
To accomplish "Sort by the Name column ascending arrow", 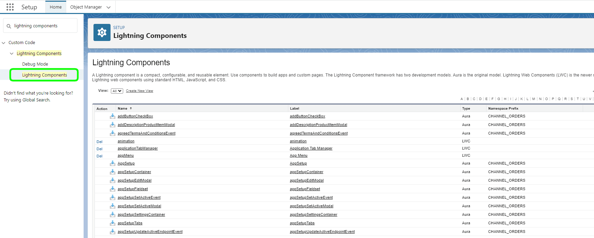I will (x=131, y=108).
